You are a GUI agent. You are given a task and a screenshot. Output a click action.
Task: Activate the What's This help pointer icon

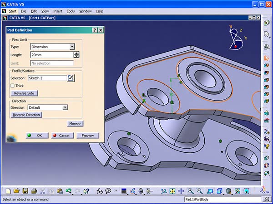(x=86, y=191)
